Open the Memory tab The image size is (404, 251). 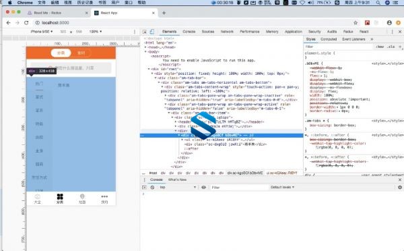(272, 32)
